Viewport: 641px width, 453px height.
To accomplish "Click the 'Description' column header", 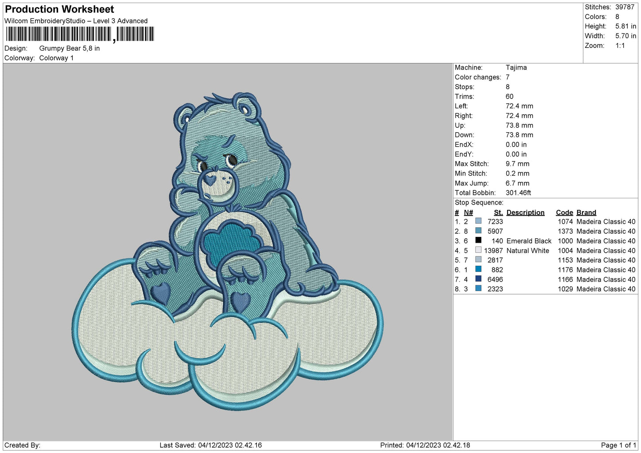I will pos(525,213).
